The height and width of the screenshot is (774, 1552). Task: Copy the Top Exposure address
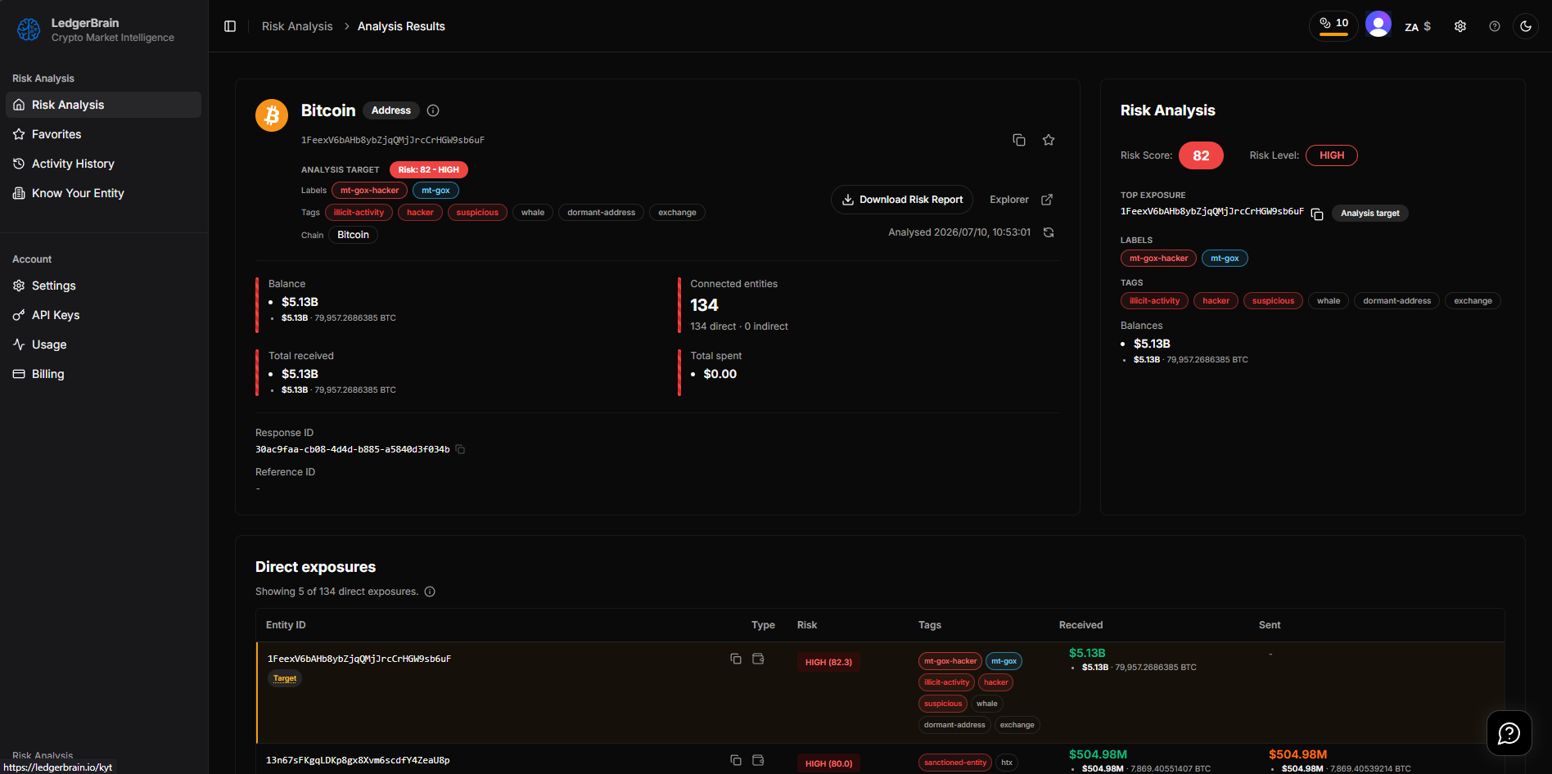pos(1317,214)
